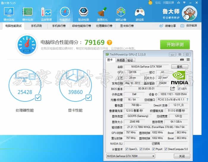The image size is (208, 162).
Task: Click the 显存大小 value 2048 MB
Action: pyautogui.click(x=135, y=122)
